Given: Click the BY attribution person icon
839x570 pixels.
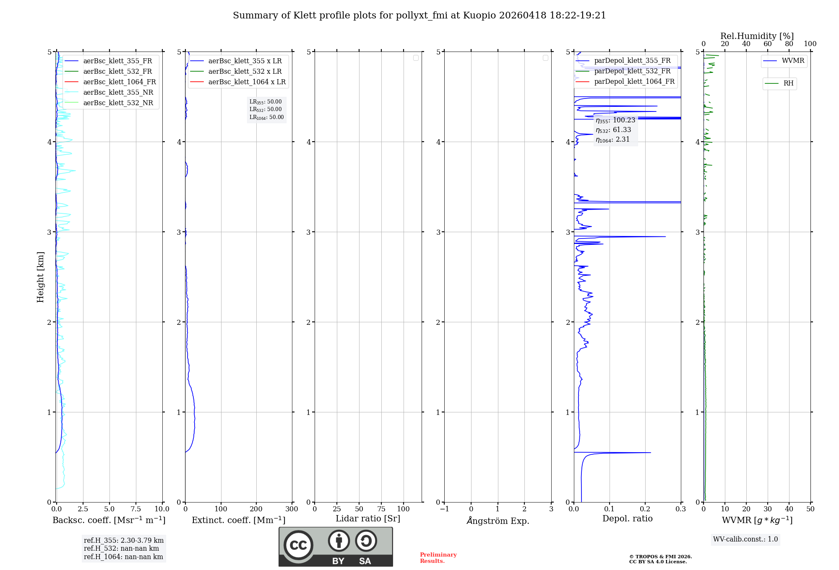Looking at the screenshot, I should [x=339, y=541].
